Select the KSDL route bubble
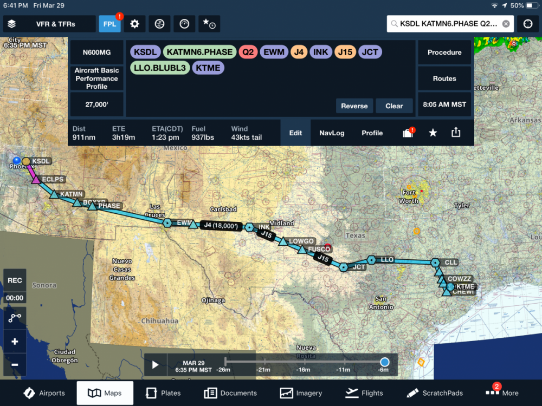Viewport: 542px width, 406px height. pos(145,52)
